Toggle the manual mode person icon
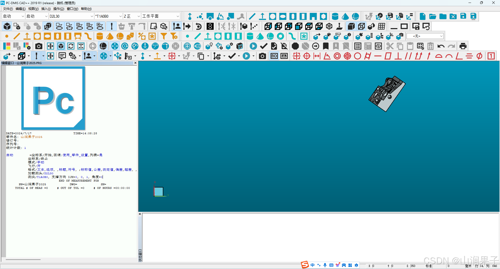The image size is (500, 269). pyautogui.click(x=177, y=26)
